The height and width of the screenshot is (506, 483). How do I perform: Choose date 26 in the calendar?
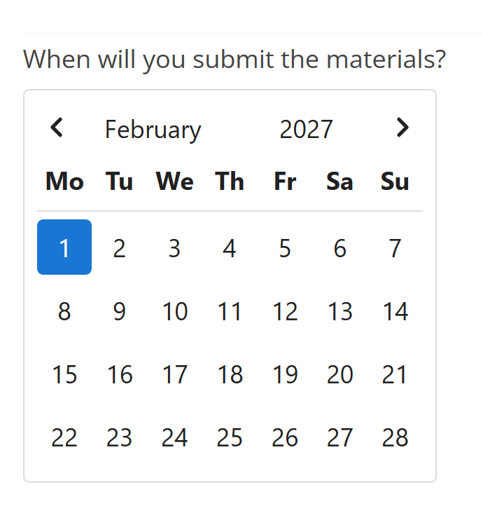285,437
